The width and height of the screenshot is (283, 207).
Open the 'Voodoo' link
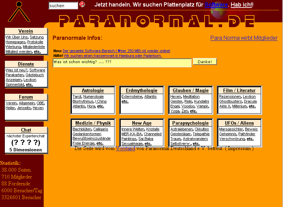[x=188, y=106]
